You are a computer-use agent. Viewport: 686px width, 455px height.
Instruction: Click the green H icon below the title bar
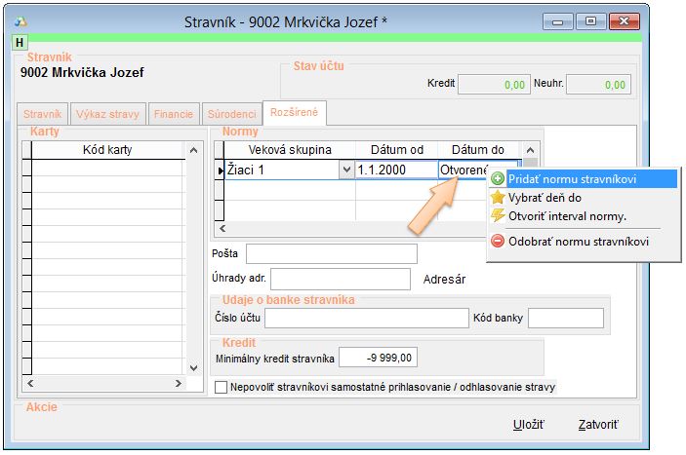[x=20, y=43]
